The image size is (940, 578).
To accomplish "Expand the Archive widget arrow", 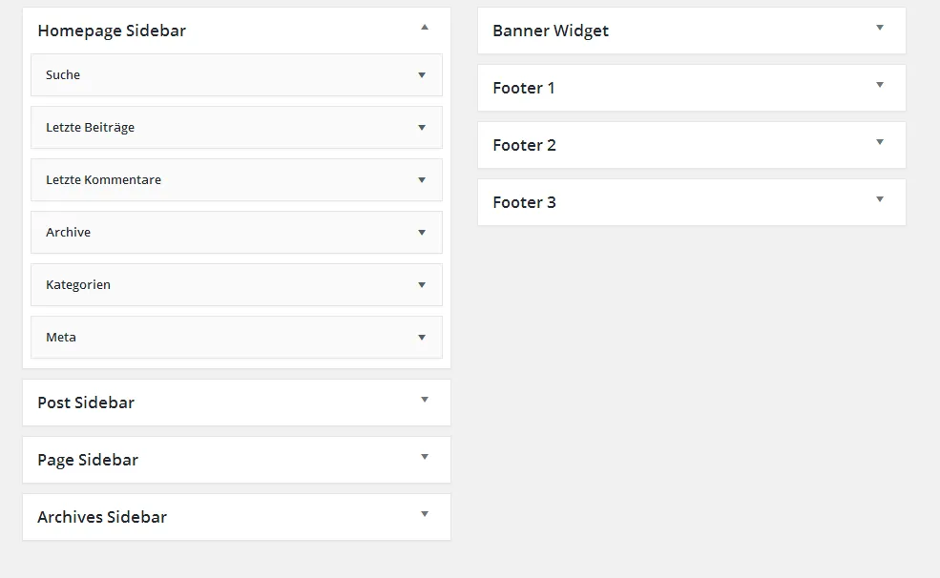I will (x=422, y=233).
